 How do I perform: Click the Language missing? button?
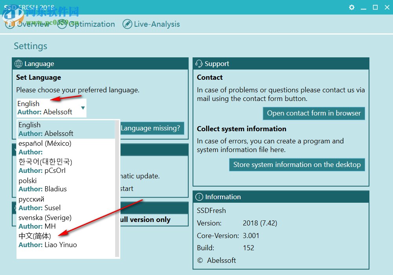(152, 128)
